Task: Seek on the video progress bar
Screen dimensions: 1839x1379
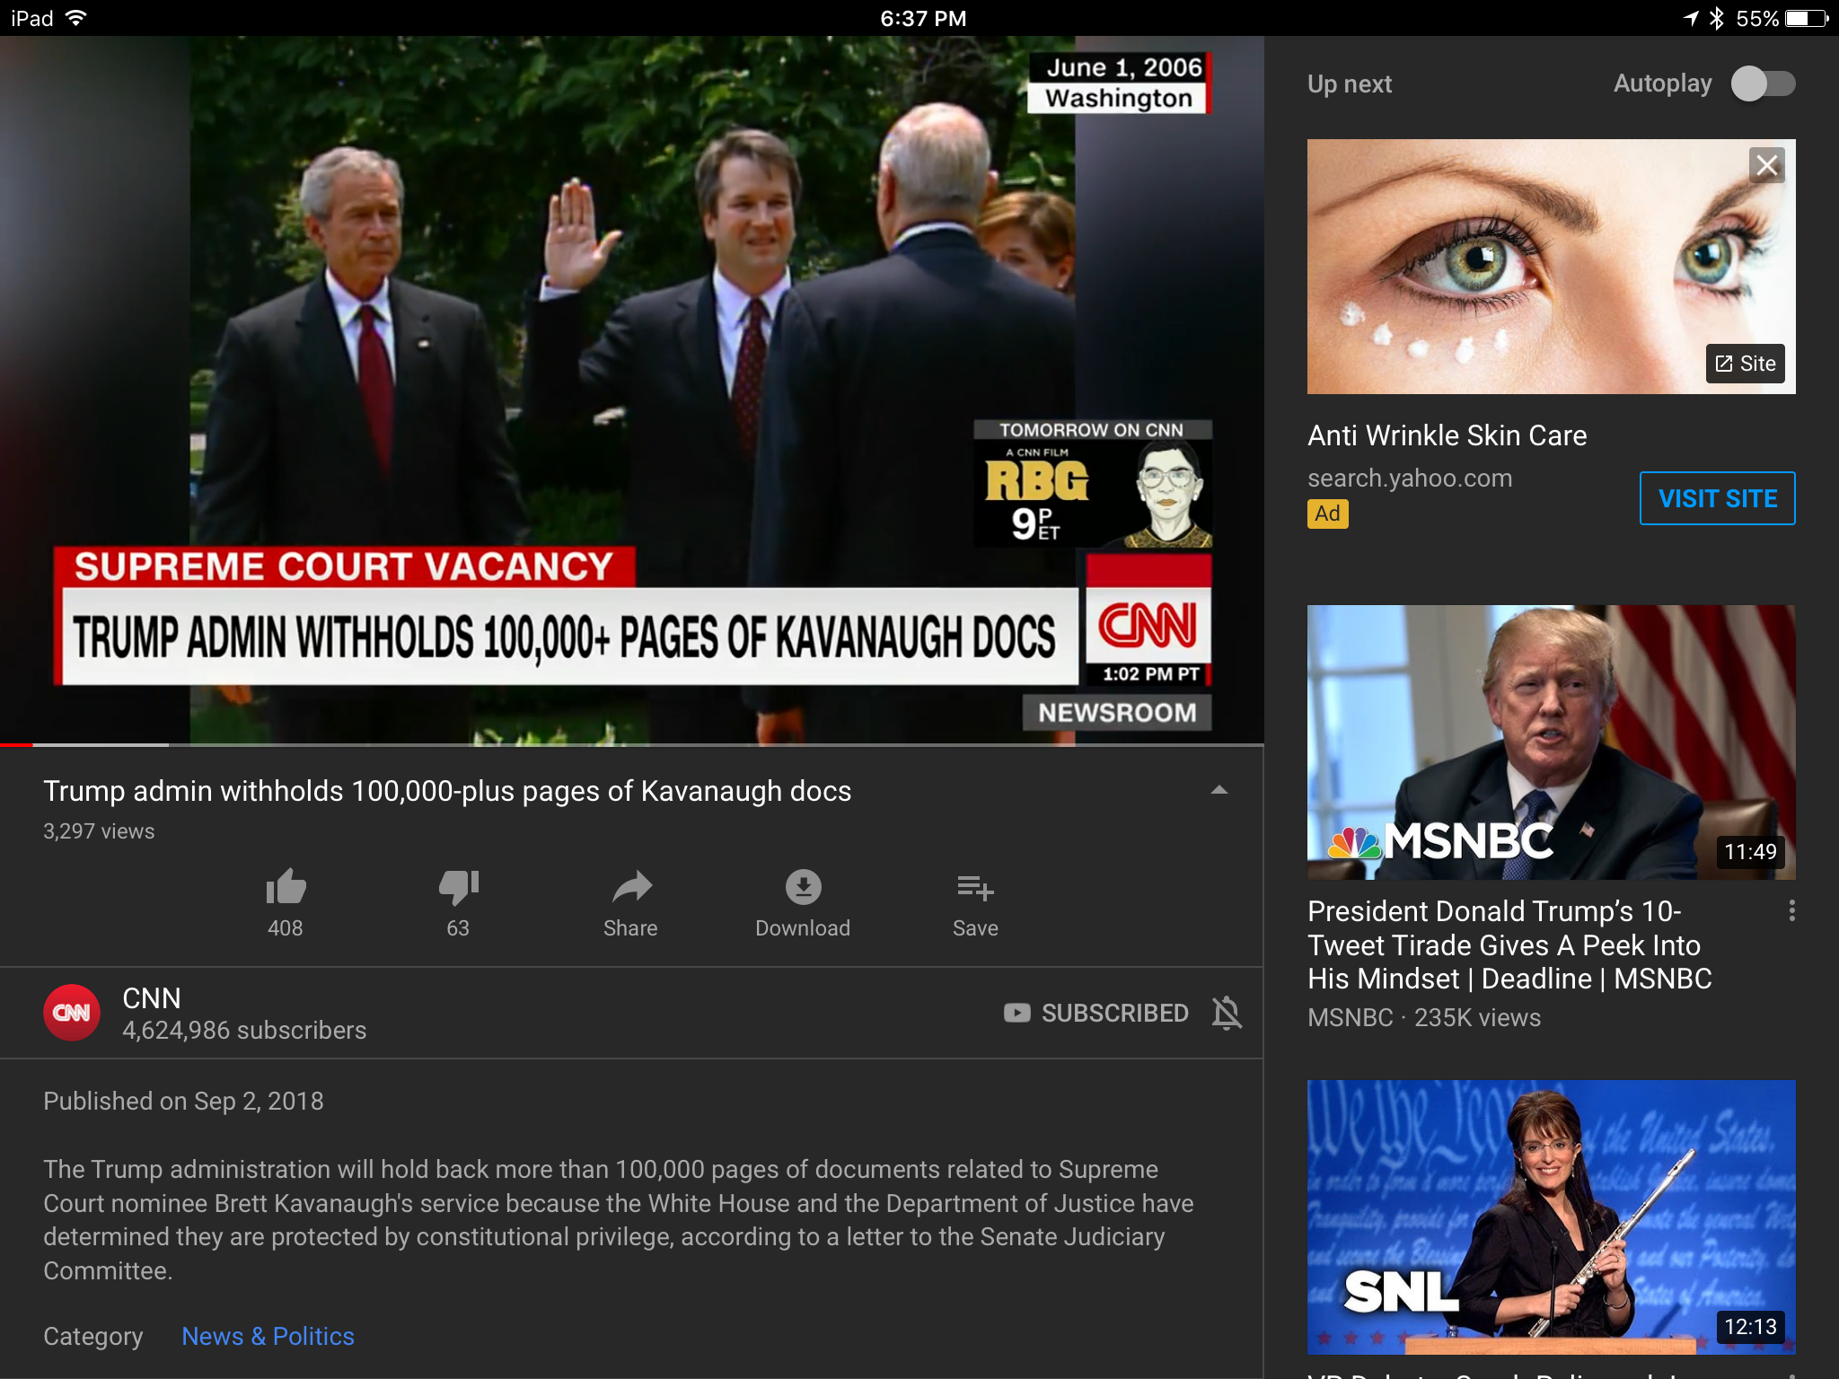Action: [632, 744]
